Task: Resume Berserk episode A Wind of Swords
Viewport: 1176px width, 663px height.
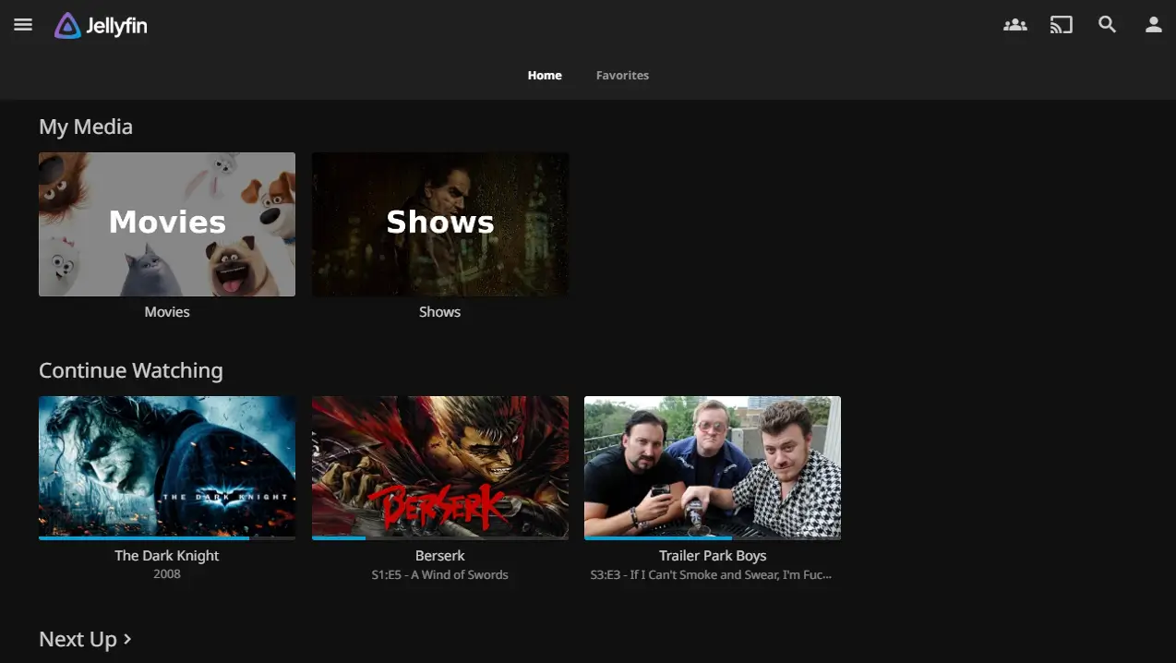Action: coord(439,466)
